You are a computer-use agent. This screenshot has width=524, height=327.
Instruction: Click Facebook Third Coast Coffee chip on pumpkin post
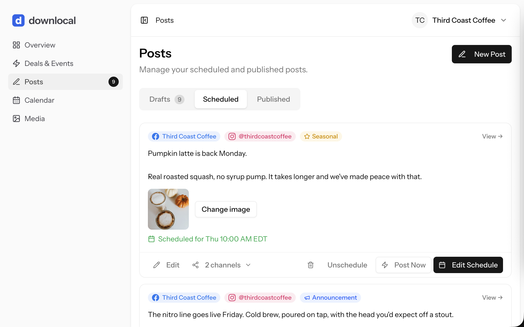coord(184,136)
